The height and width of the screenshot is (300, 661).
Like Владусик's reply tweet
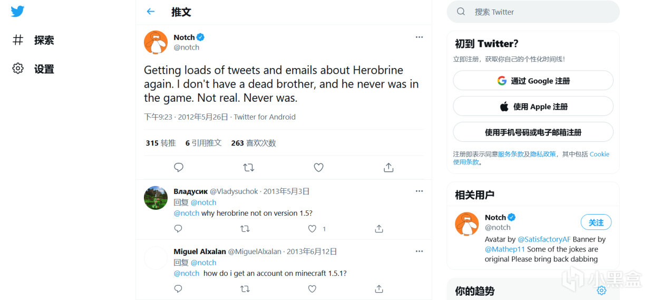[313, 229]
